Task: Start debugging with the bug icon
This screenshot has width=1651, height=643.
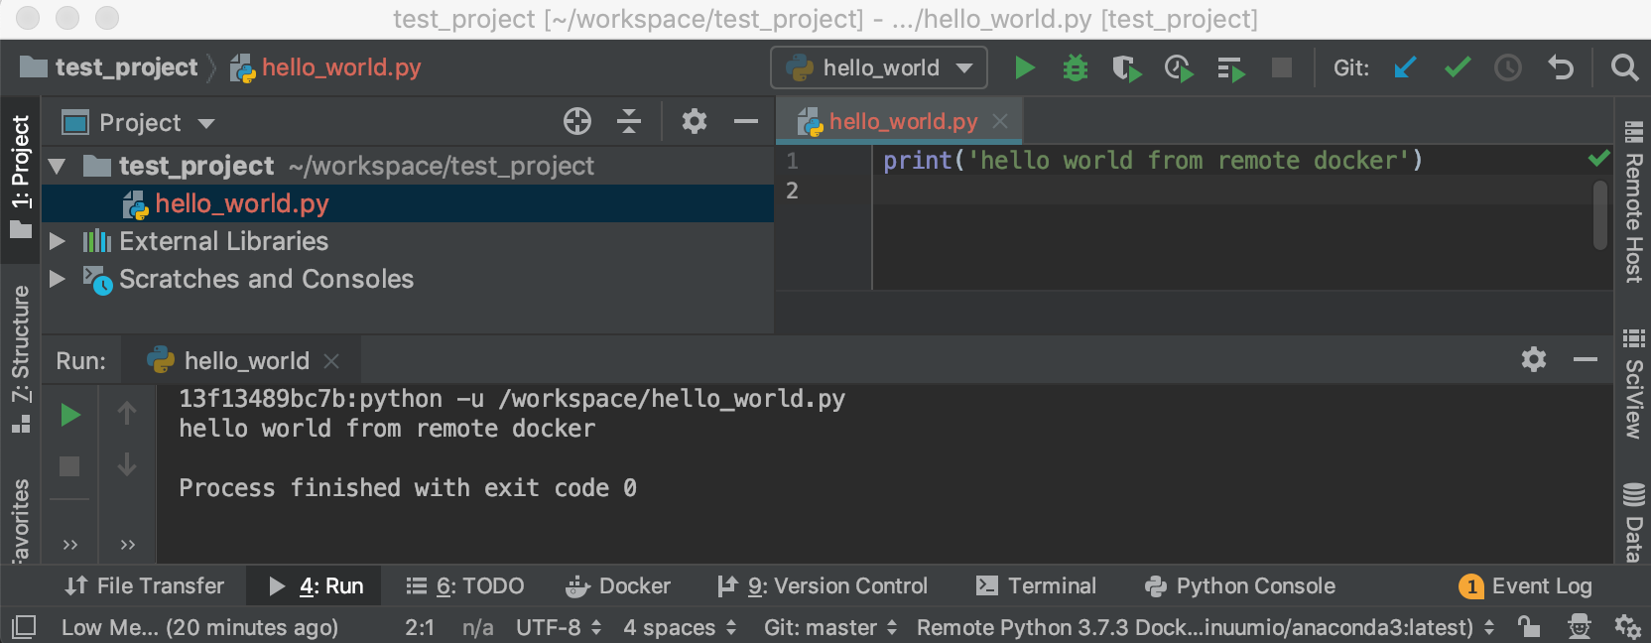Action: [x=1075, y=67]
